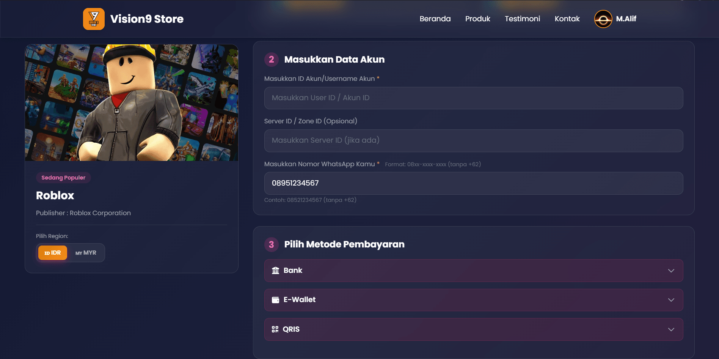Viewport: 719px width, 359px height.
Task: Click the Roblox game banner image
Action: pos(132,102)
